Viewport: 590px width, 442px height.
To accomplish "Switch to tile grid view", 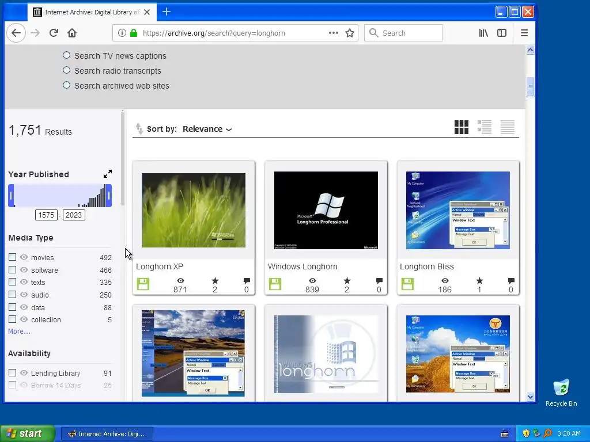I will [x=462, y=127].
